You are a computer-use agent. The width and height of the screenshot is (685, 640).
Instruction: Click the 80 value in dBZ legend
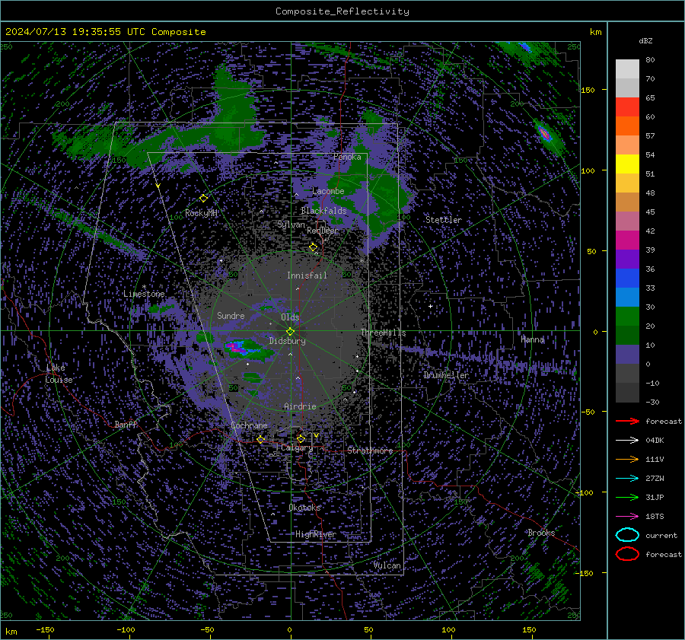[650, 60]
